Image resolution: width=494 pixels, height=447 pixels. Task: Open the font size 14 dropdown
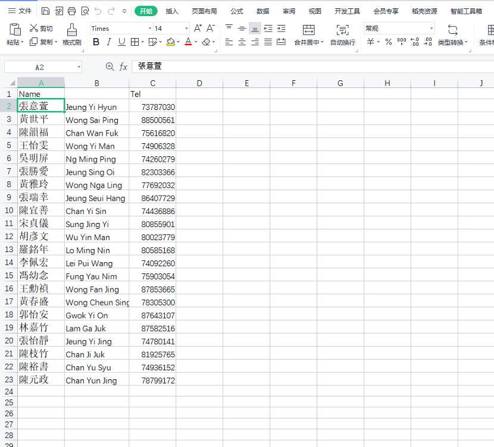186,29
